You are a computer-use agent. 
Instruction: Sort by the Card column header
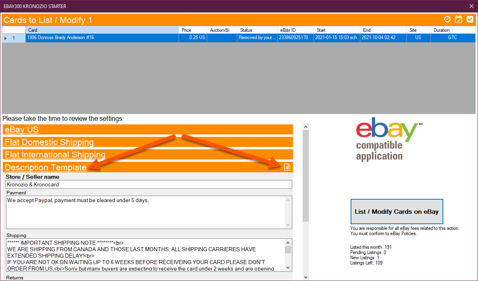click(102, 30)
